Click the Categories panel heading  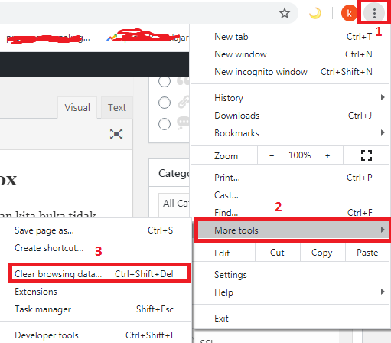(174, 174)
